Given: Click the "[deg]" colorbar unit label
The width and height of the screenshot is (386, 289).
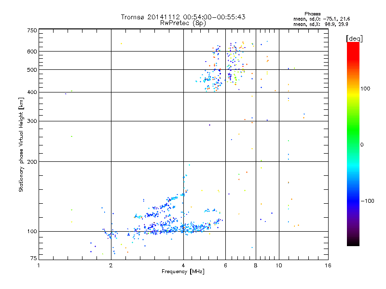Looking at the screenshot, I should point(354,39).
